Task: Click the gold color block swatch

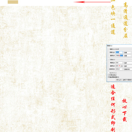Action: point(13,2)
